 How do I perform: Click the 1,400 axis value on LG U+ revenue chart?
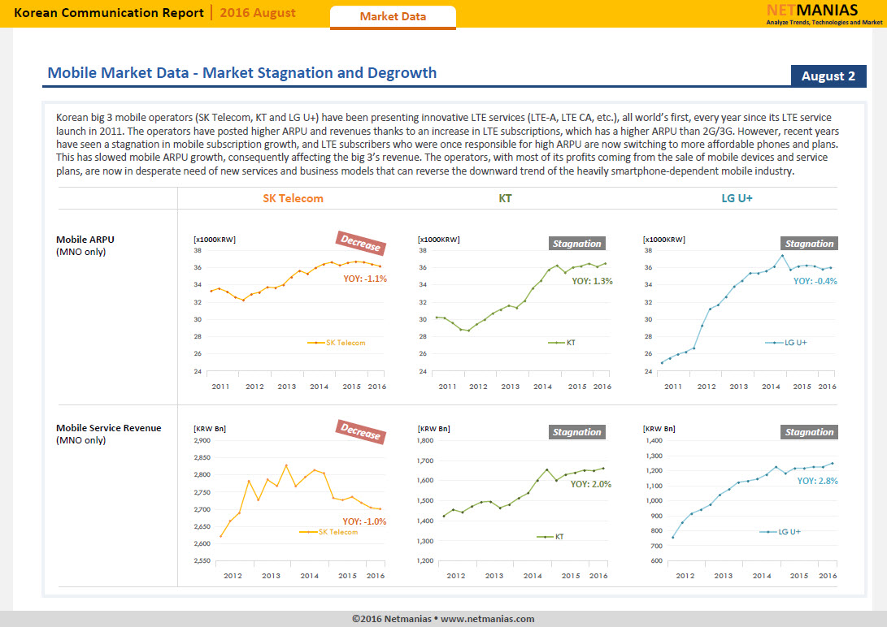pyautogui.click(x=654, y=440)
